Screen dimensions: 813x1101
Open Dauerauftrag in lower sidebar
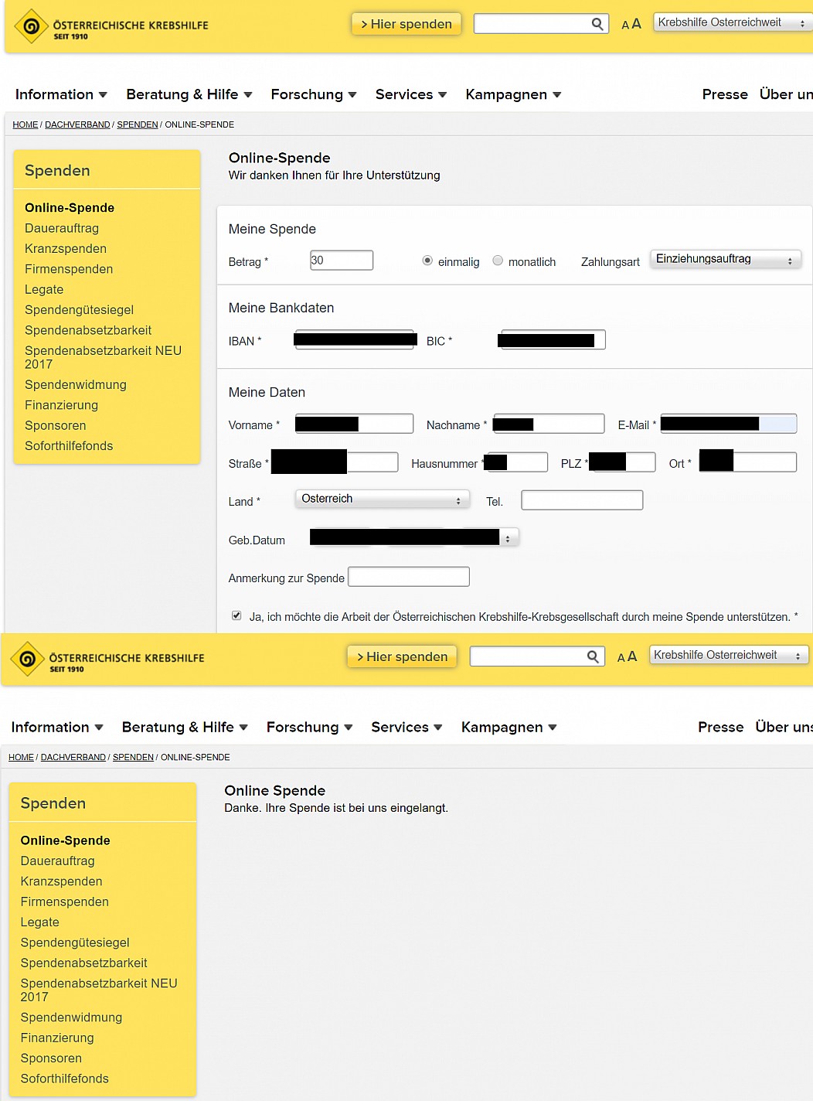click(57, 861)
